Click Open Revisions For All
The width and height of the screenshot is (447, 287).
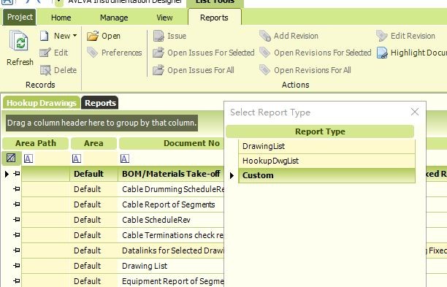pyautogui.click(x=305, y=70)
